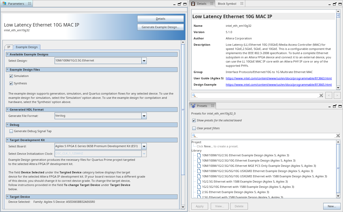Image resolution: width=343 pixels, height=212 pixels.
Task: Click the file icon of the MGE PCS Only preset
Action: click(199, 166)
